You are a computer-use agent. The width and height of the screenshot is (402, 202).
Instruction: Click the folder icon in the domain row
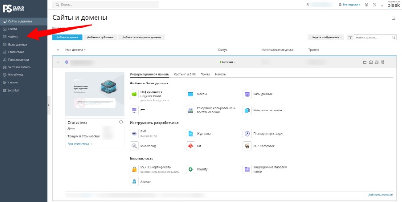[x=364, y=62]
